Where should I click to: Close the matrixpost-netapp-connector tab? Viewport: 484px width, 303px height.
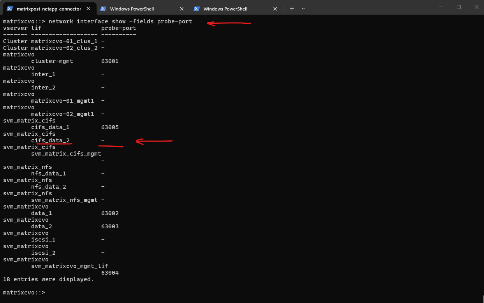click(88, 9)
